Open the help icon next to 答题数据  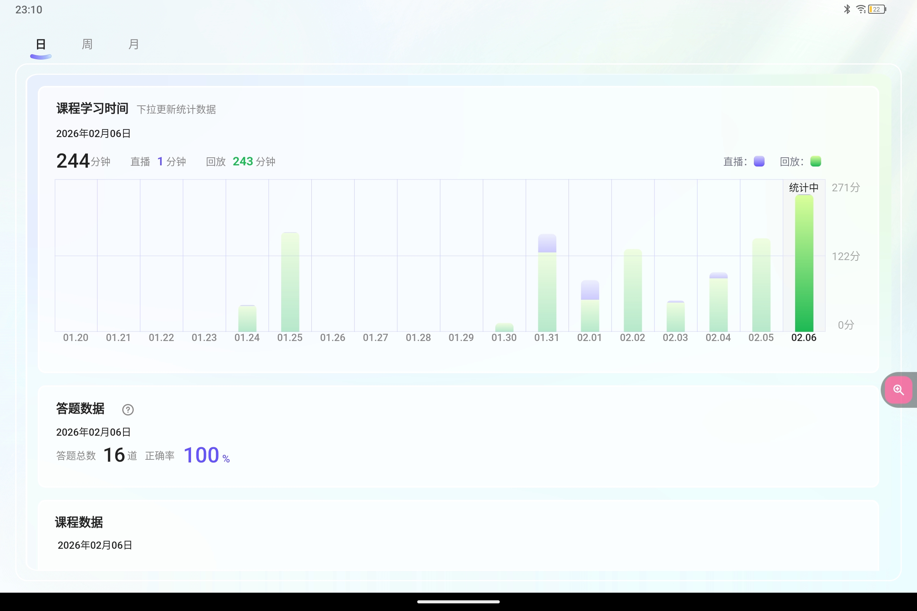(x=128, y=409)
